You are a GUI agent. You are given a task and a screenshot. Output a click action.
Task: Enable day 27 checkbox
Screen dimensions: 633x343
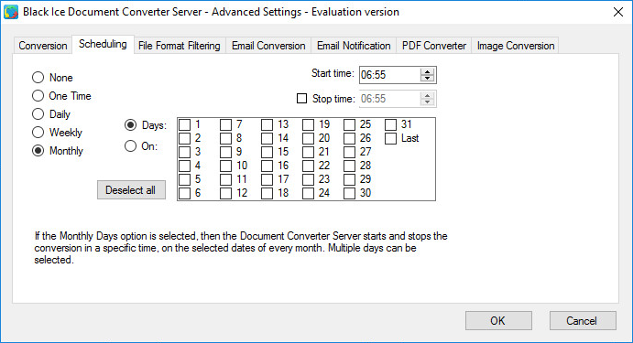349,152
